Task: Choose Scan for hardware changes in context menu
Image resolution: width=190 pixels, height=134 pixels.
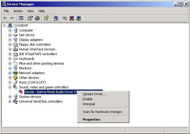Action: [103, 112]
